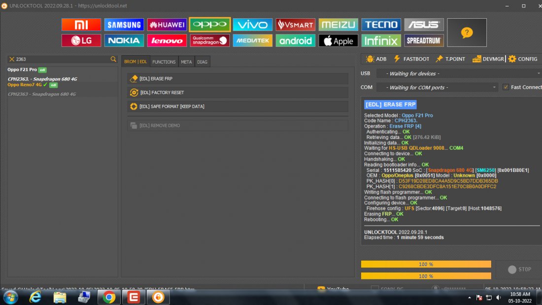Viewport: 542px width, 305px height.
Task: Select the Vivo brand tile
Action: click(x=253, y=25)
